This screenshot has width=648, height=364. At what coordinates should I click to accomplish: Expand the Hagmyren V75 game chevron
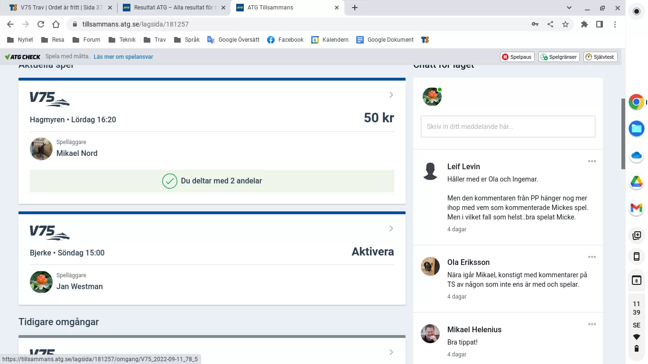[391, 95]
